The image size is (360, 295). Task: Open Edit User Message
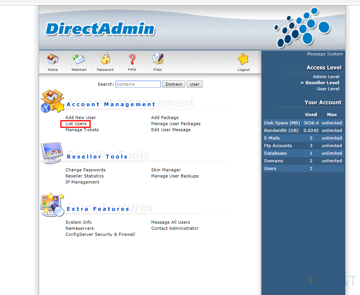click(171, 130)
